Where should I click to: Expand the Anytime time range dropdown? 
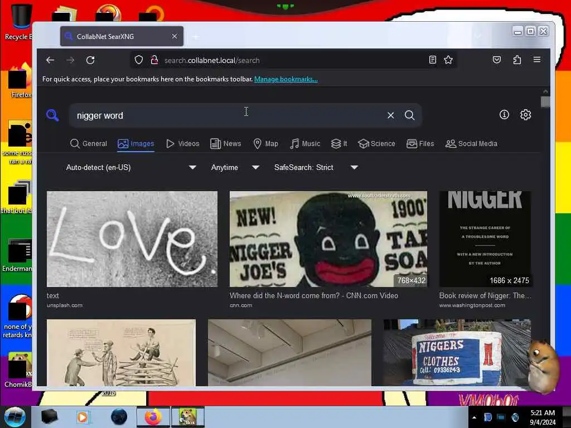[x=235, y=167]
